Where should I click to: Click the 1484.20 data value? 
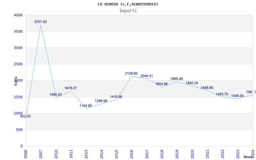(x=56, y=94)
